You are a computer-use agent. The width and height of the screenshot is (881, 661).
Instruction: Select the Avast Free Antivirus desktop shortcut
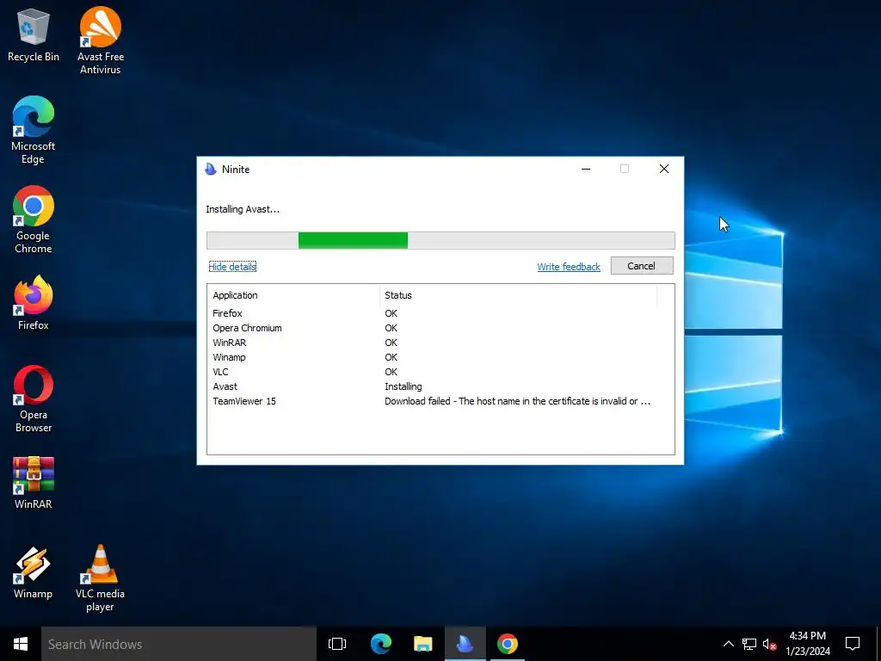tap(101, 40)
